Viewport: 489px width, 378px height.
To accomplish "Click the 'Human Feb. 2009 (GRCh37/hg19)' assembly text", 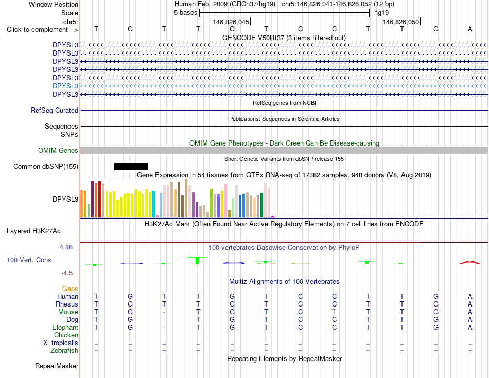I will pos(225,4).
